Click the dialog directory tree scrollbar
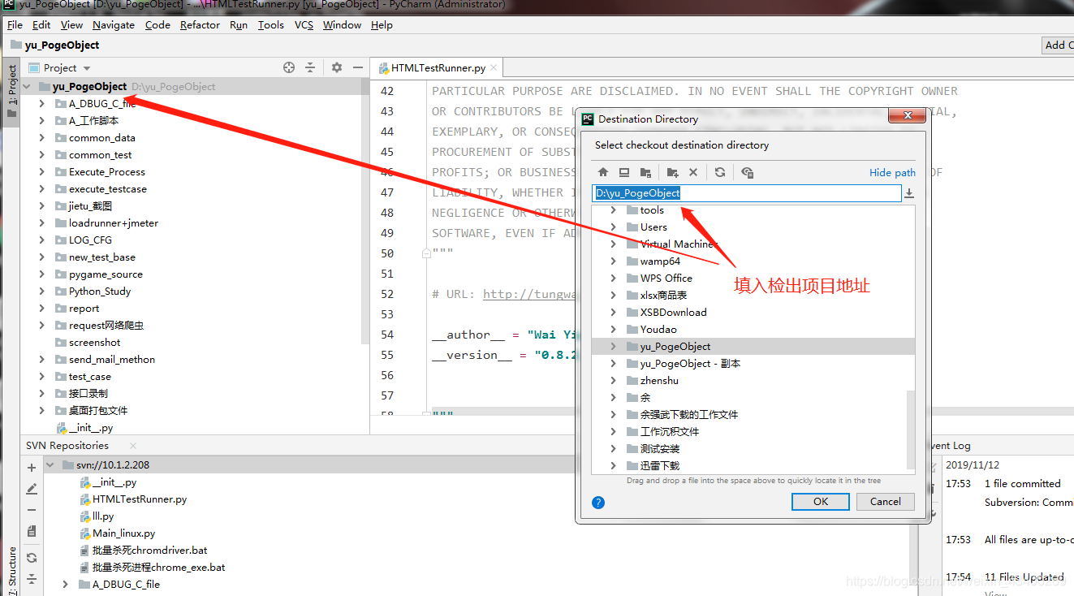 pos(911,430)
